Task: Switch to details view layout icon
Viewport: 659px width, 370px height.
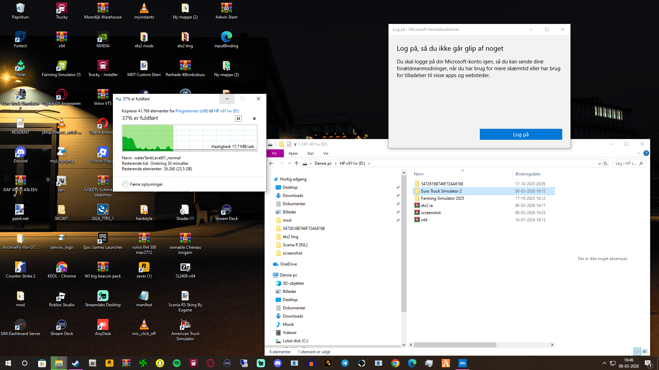Action: pos(637,351)
